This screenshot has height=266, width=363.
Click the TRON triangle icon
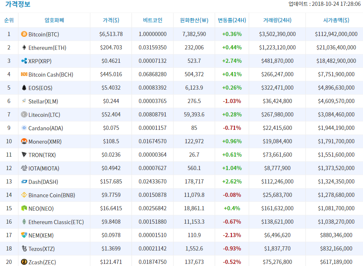point(24,155)
